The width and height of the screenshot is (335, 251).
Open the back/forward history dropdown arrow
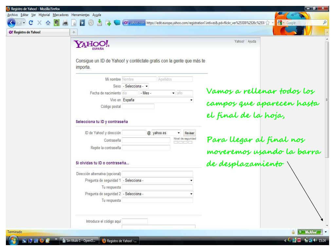coord(24,23)
